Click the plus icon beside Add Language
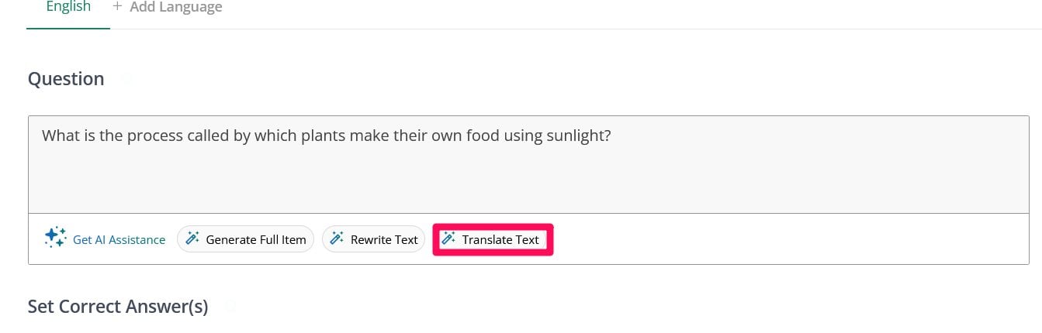The width and height of the screenshot is (1042, 333). [117, 6]
